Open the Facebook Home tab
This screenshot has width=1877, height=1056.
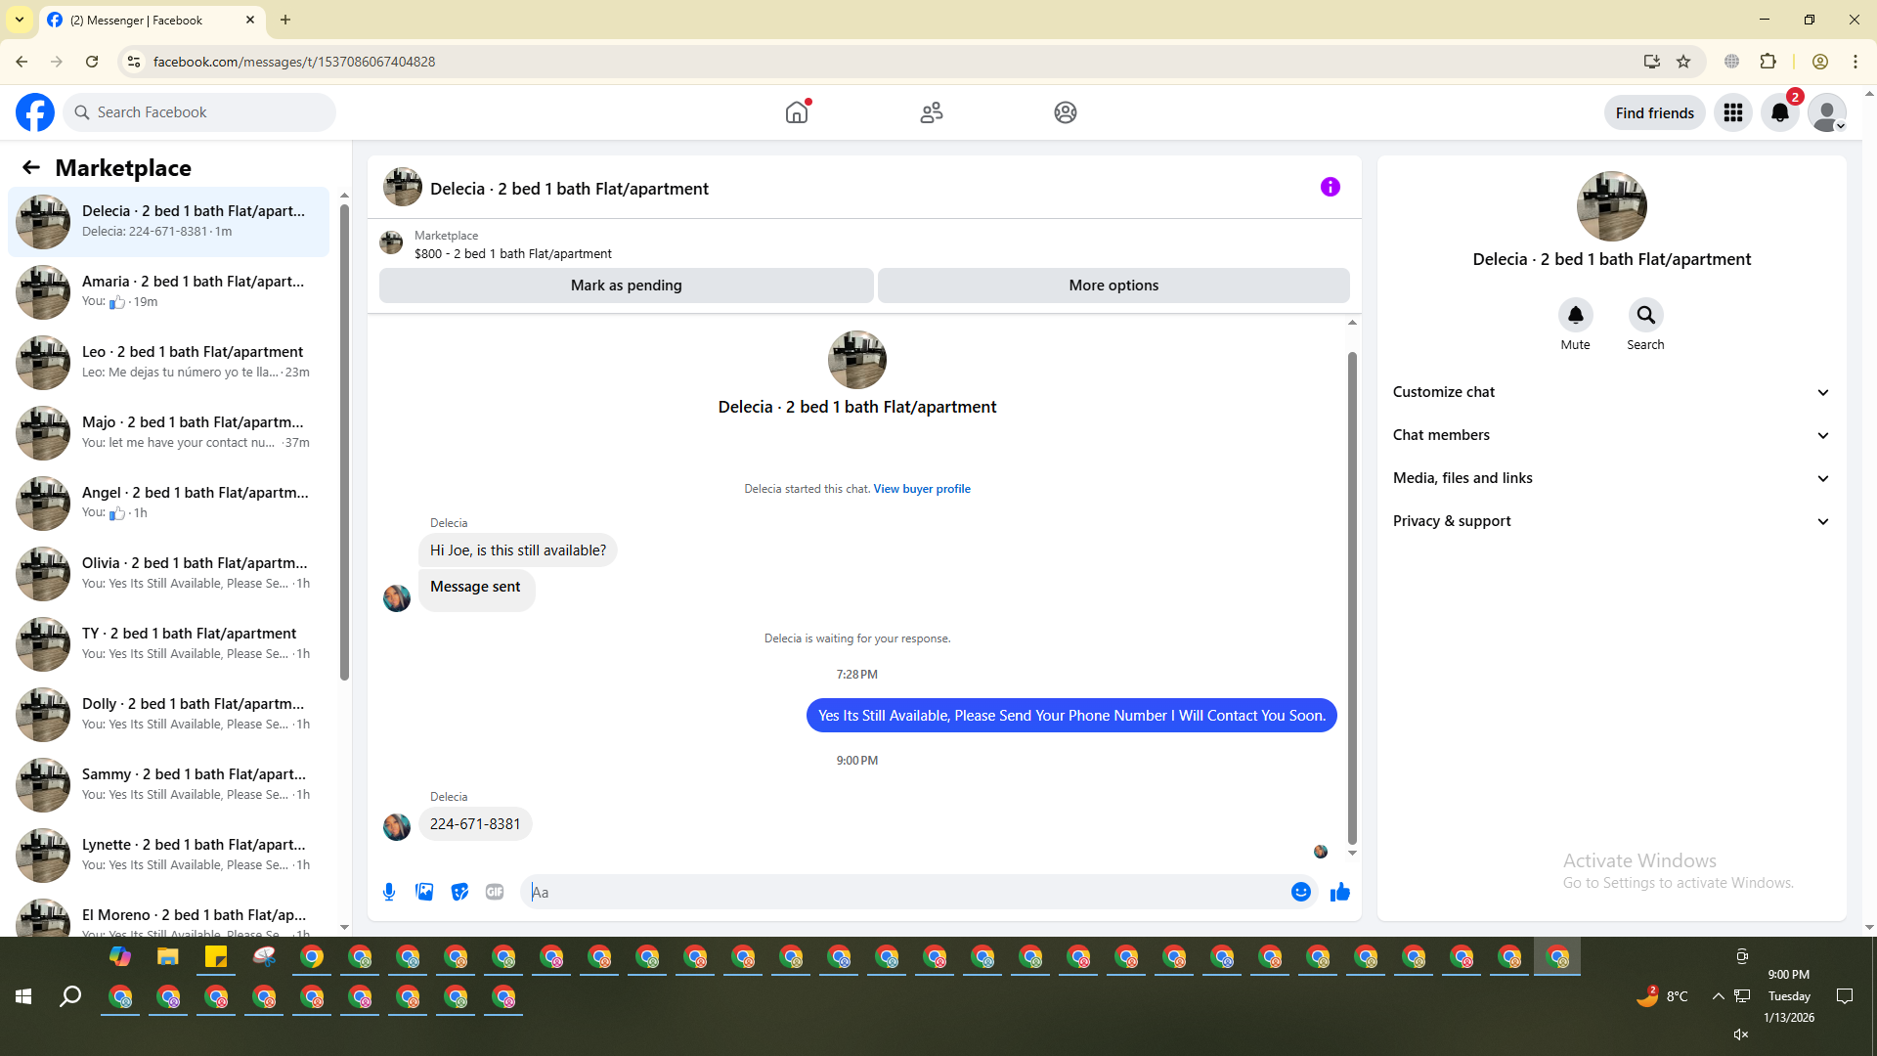pyautogui.click(x=797, y=112)
